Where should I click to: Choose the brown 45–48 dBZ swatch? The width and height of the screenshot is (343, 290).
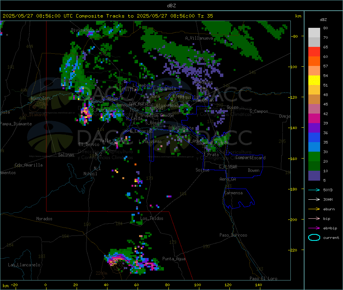point(314,99)
